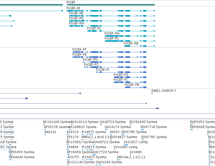Click the RE44944.5prime label

[x=22, y=157]
